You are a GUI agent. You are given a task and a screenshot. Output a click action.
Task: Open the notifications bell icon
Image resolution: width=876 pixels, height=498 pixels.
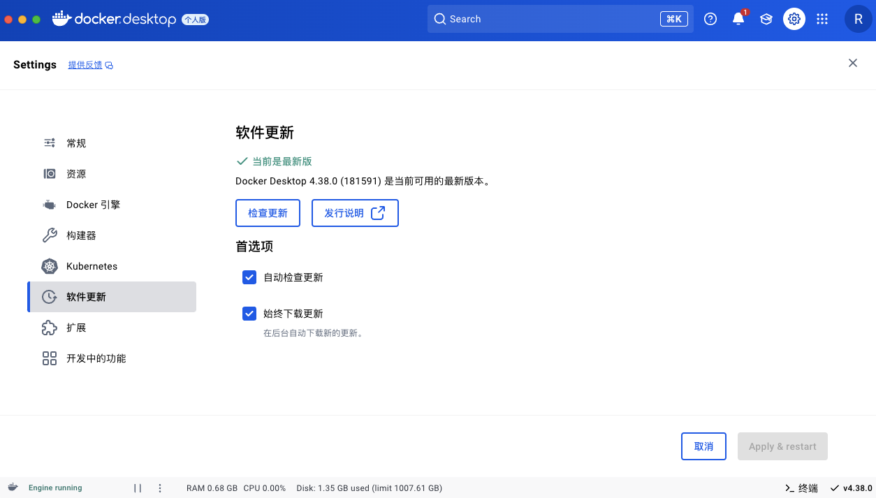[x=738, y=19]
